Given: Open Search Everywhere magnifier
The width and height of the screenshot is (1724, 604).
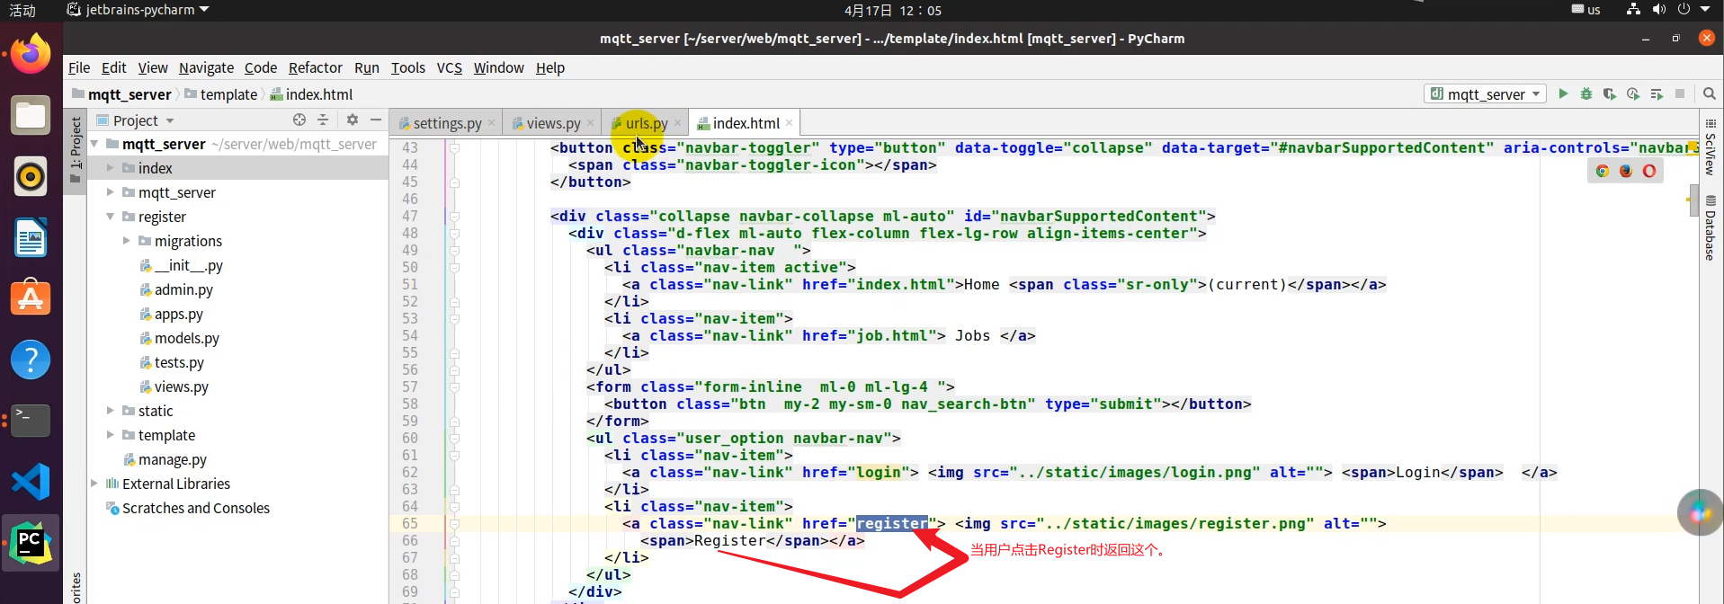Looking at the screenshot, I should click(x=1710, y=93).
